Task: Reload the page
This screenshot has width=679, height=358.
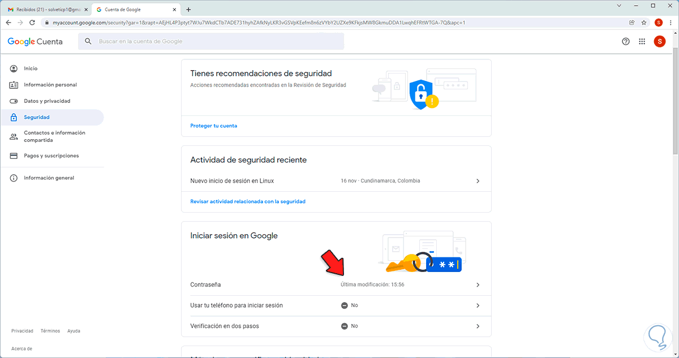Action: pyautogui.click(x=33, y=23)
